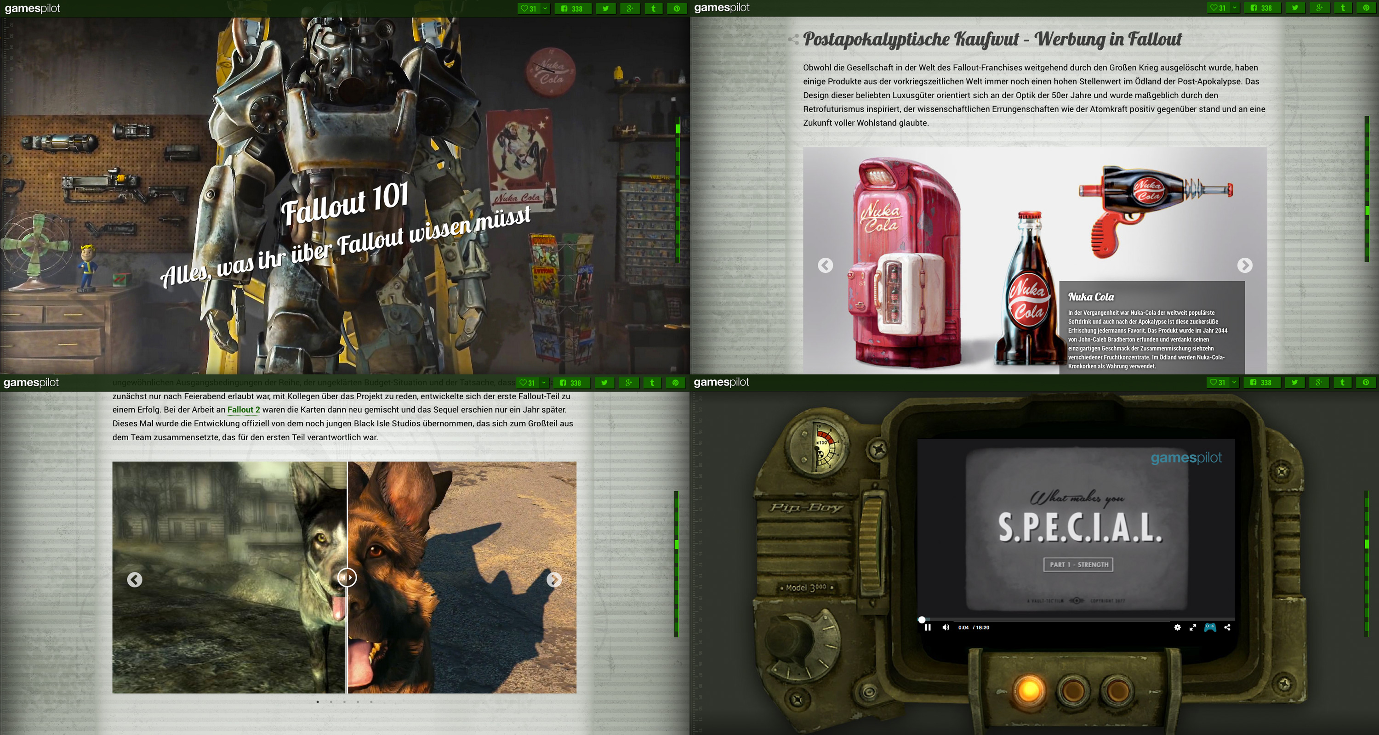Select fifth pagination dot under Dogmeat comparison

click(x=371, y=701)
